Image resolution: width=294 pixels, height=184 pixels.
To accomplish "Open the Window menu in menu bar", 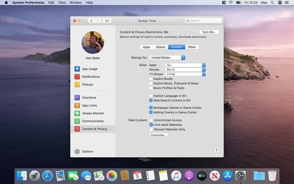I will tap(76, 2).
